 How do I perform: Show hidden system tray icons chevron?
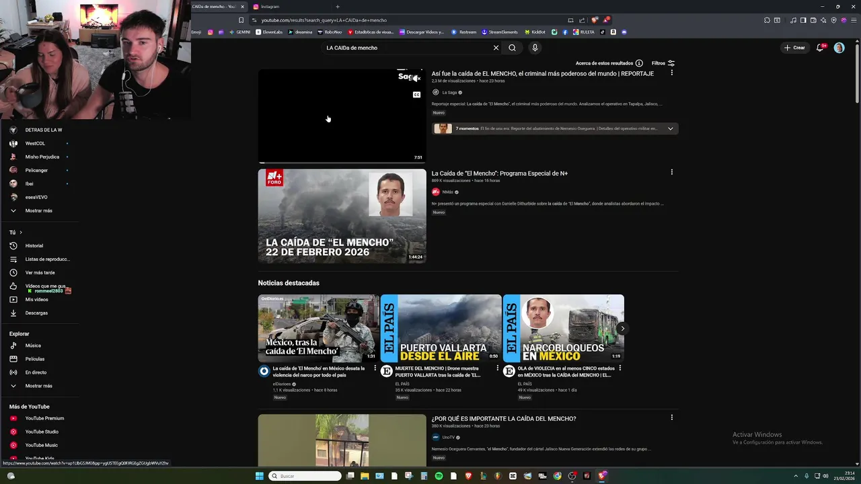click(796, 476)
